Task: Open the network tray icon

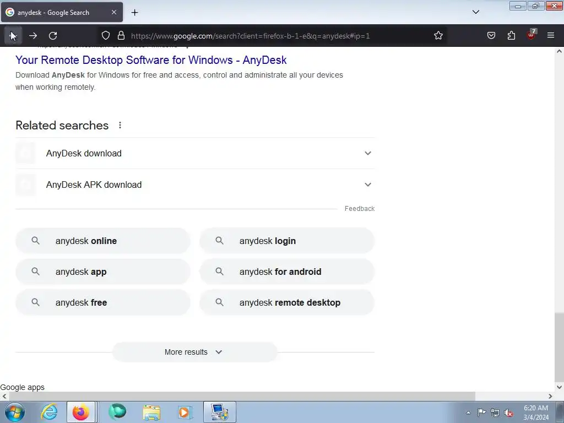Action: (495, 413)
